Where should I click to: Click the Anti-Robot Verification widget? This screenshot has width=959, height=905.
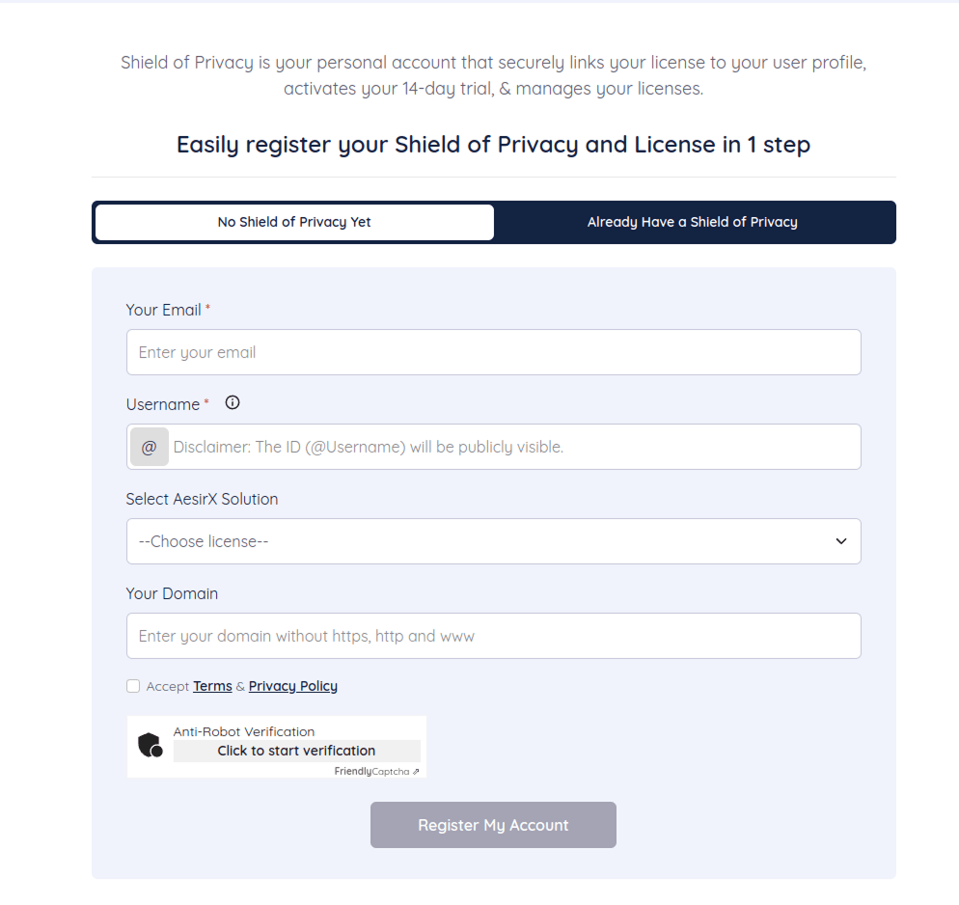(276, 746)
